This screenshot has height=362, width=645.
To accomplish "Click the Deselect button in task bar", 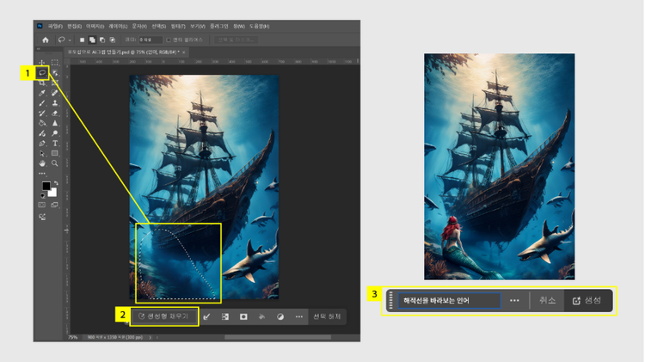I will 327,316.
